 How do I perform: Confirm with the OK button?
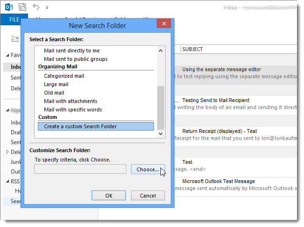109,196
